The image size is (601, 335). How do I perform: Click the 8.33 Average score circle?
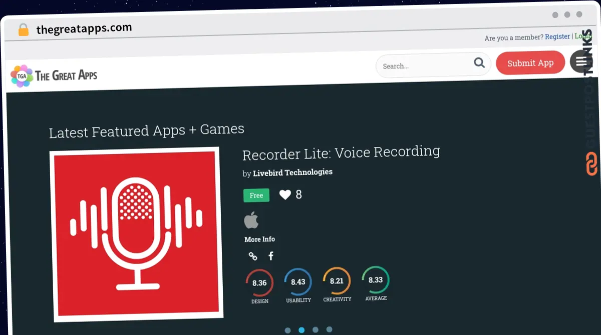(376, 280)
